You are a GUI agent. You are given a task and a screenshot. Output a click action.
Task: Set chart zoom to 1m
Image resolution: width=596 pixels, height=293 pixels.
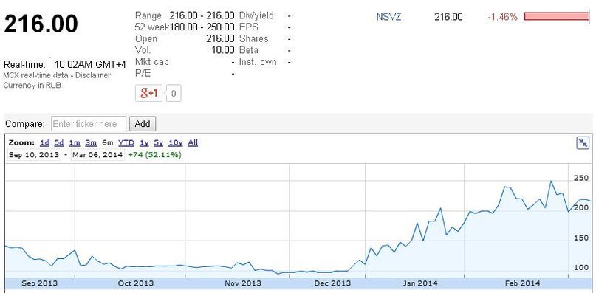click(x=74, y=143)
